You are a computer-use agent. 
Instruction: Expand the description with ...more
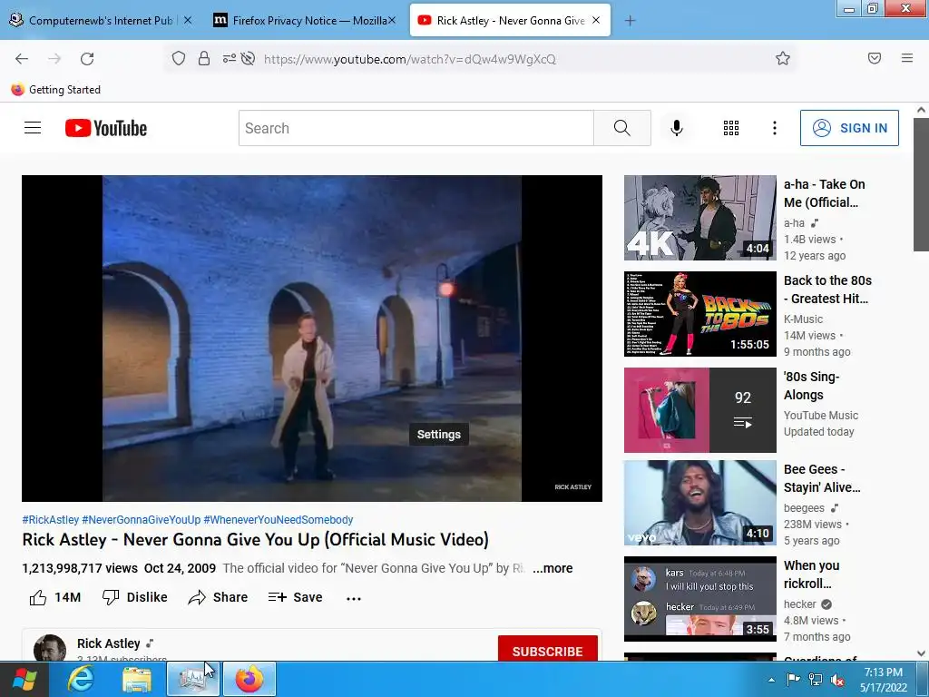tap(553, 568)
